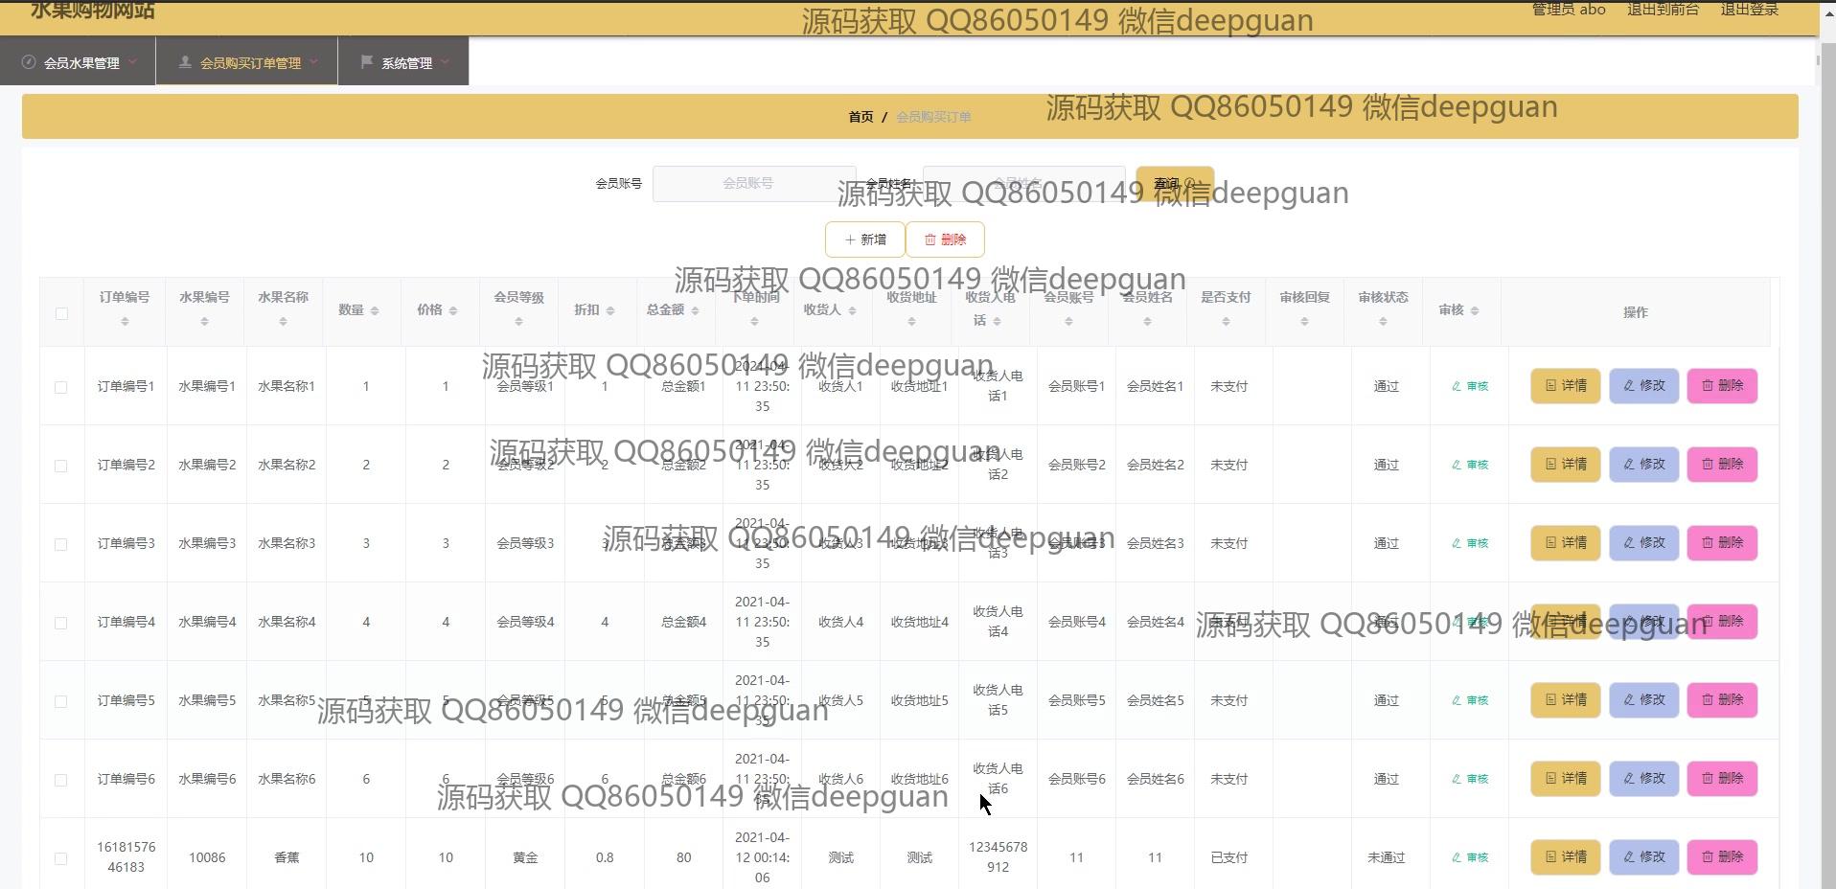Screen dimensions: 1836x889
Task: Click the sort icon in 收货人 column header
Action: pos(852,311)
